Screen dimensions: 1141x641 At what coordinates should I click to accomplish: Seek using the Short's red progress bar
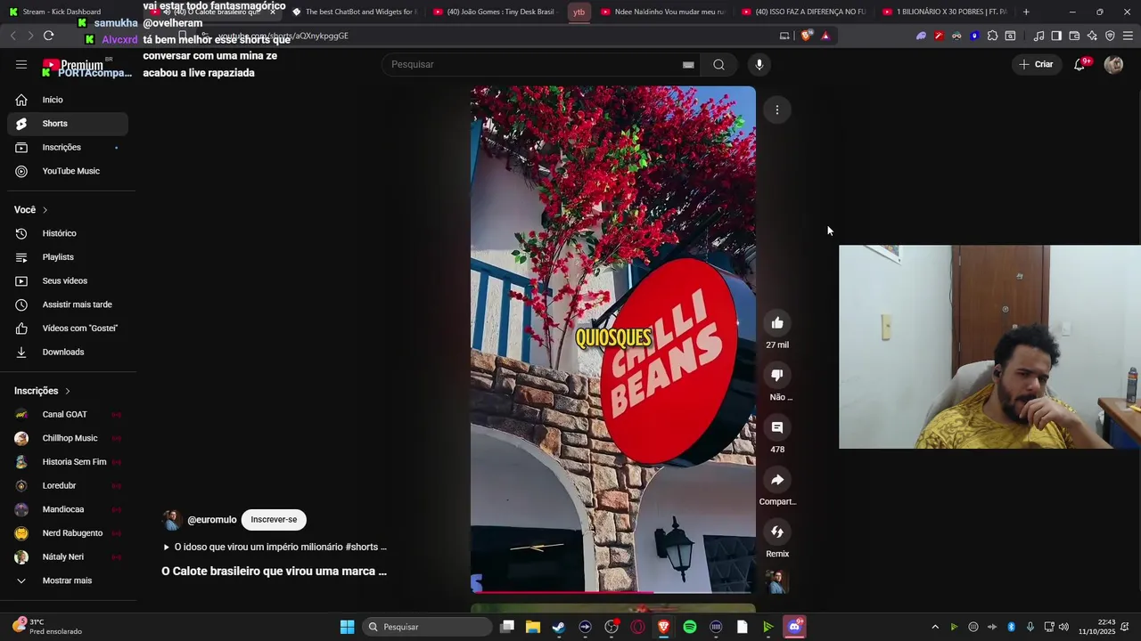(x=613, y=591)
